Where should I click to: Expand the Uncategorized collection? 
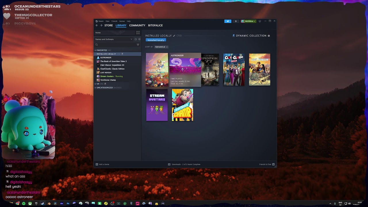pyautogui.click(x=95, y=88)
